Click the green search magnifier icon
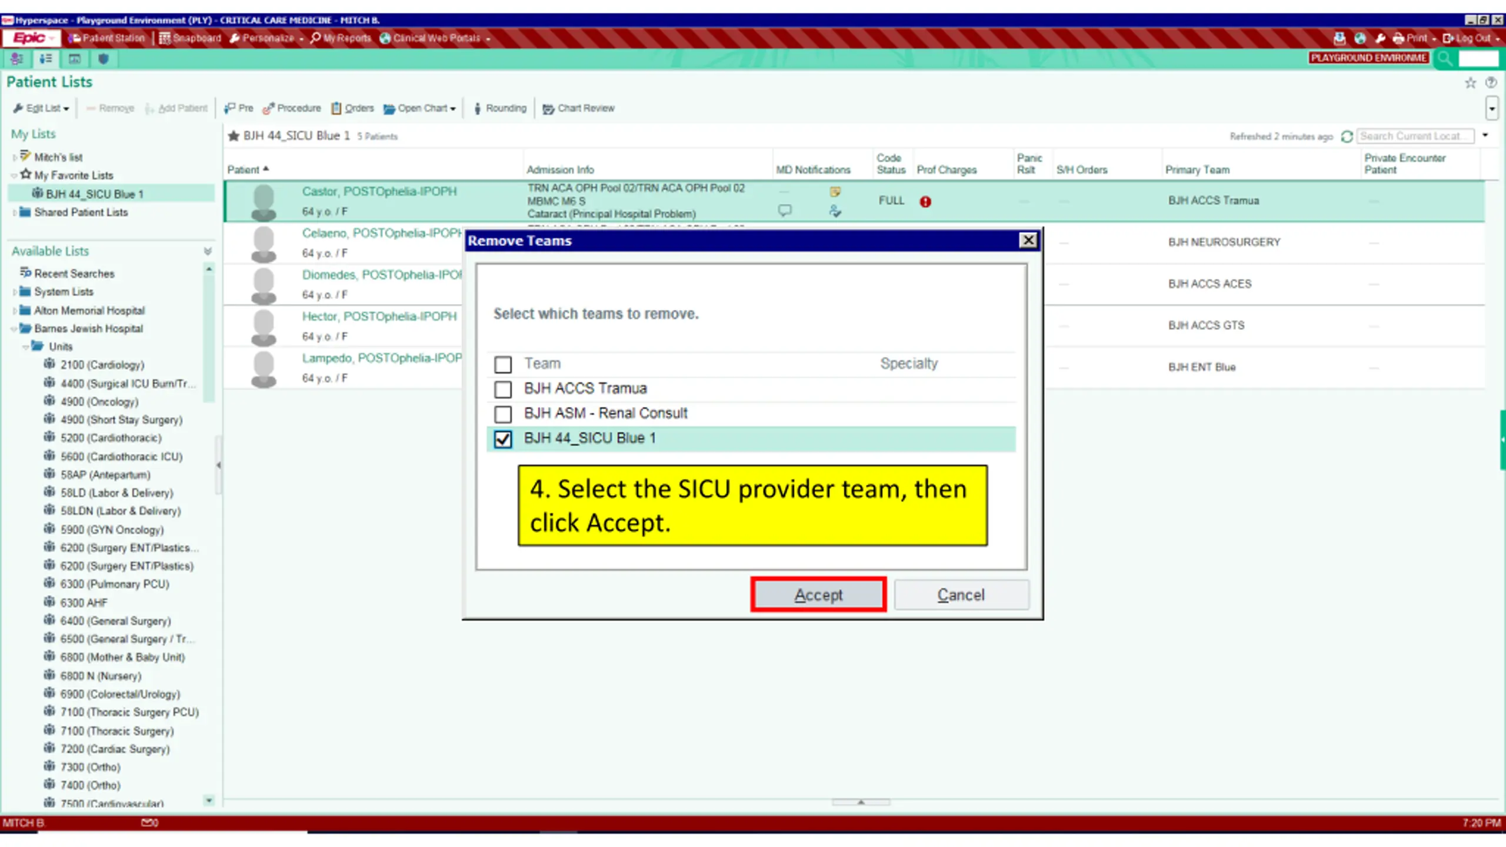The width and height of the screenshot is (1506, 847). click(x=1444, y=58)
